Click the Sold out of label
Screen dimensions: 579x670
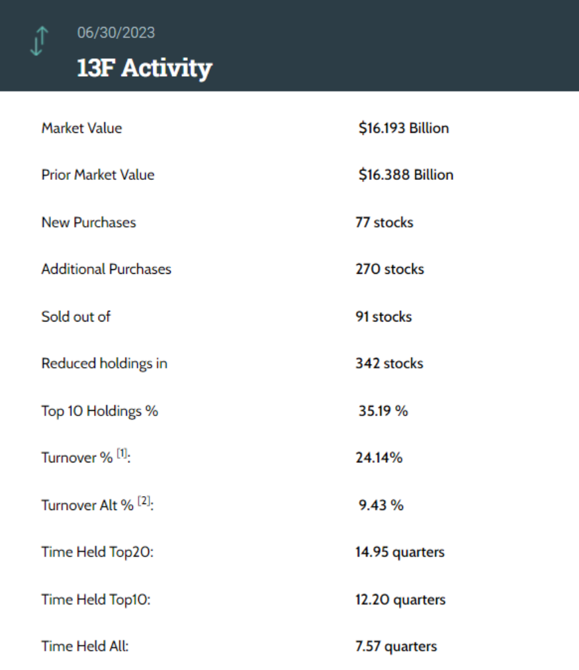click(75, 317)
